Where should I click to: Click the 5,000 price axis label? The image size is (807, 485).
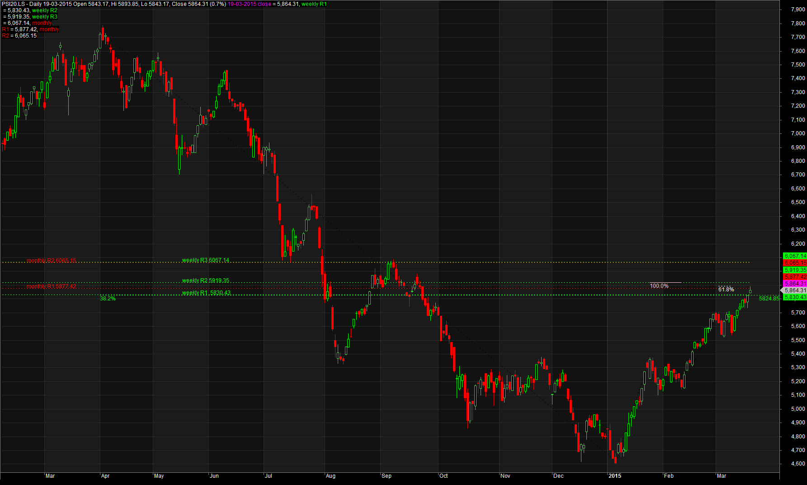(x=798, y=409)
